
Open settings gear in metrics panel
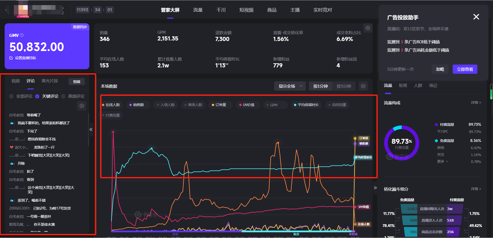pyautogui.click(x=368, y=28)
